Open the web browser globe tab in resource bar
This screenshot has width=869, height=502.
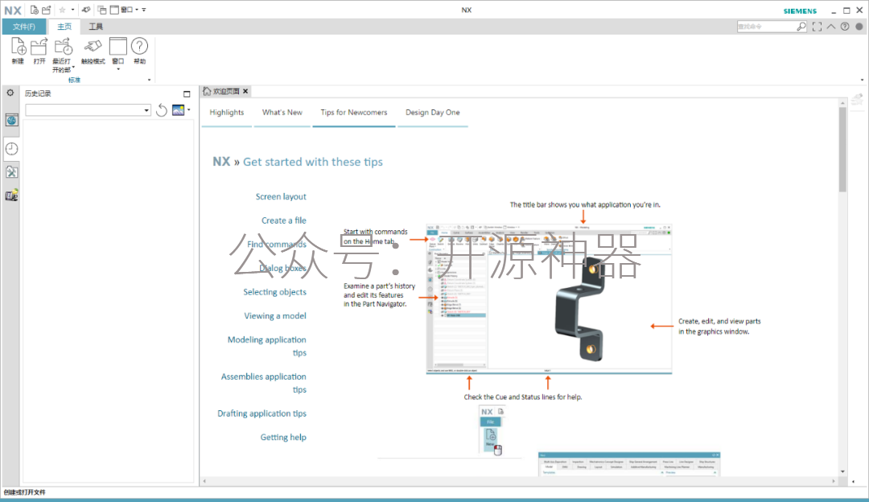[11, 120]
